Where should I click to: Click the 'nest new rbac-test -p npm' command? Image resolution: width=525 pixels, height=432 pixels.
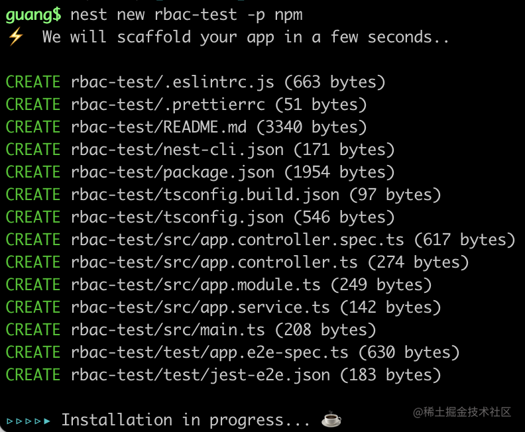pos(186,14)
